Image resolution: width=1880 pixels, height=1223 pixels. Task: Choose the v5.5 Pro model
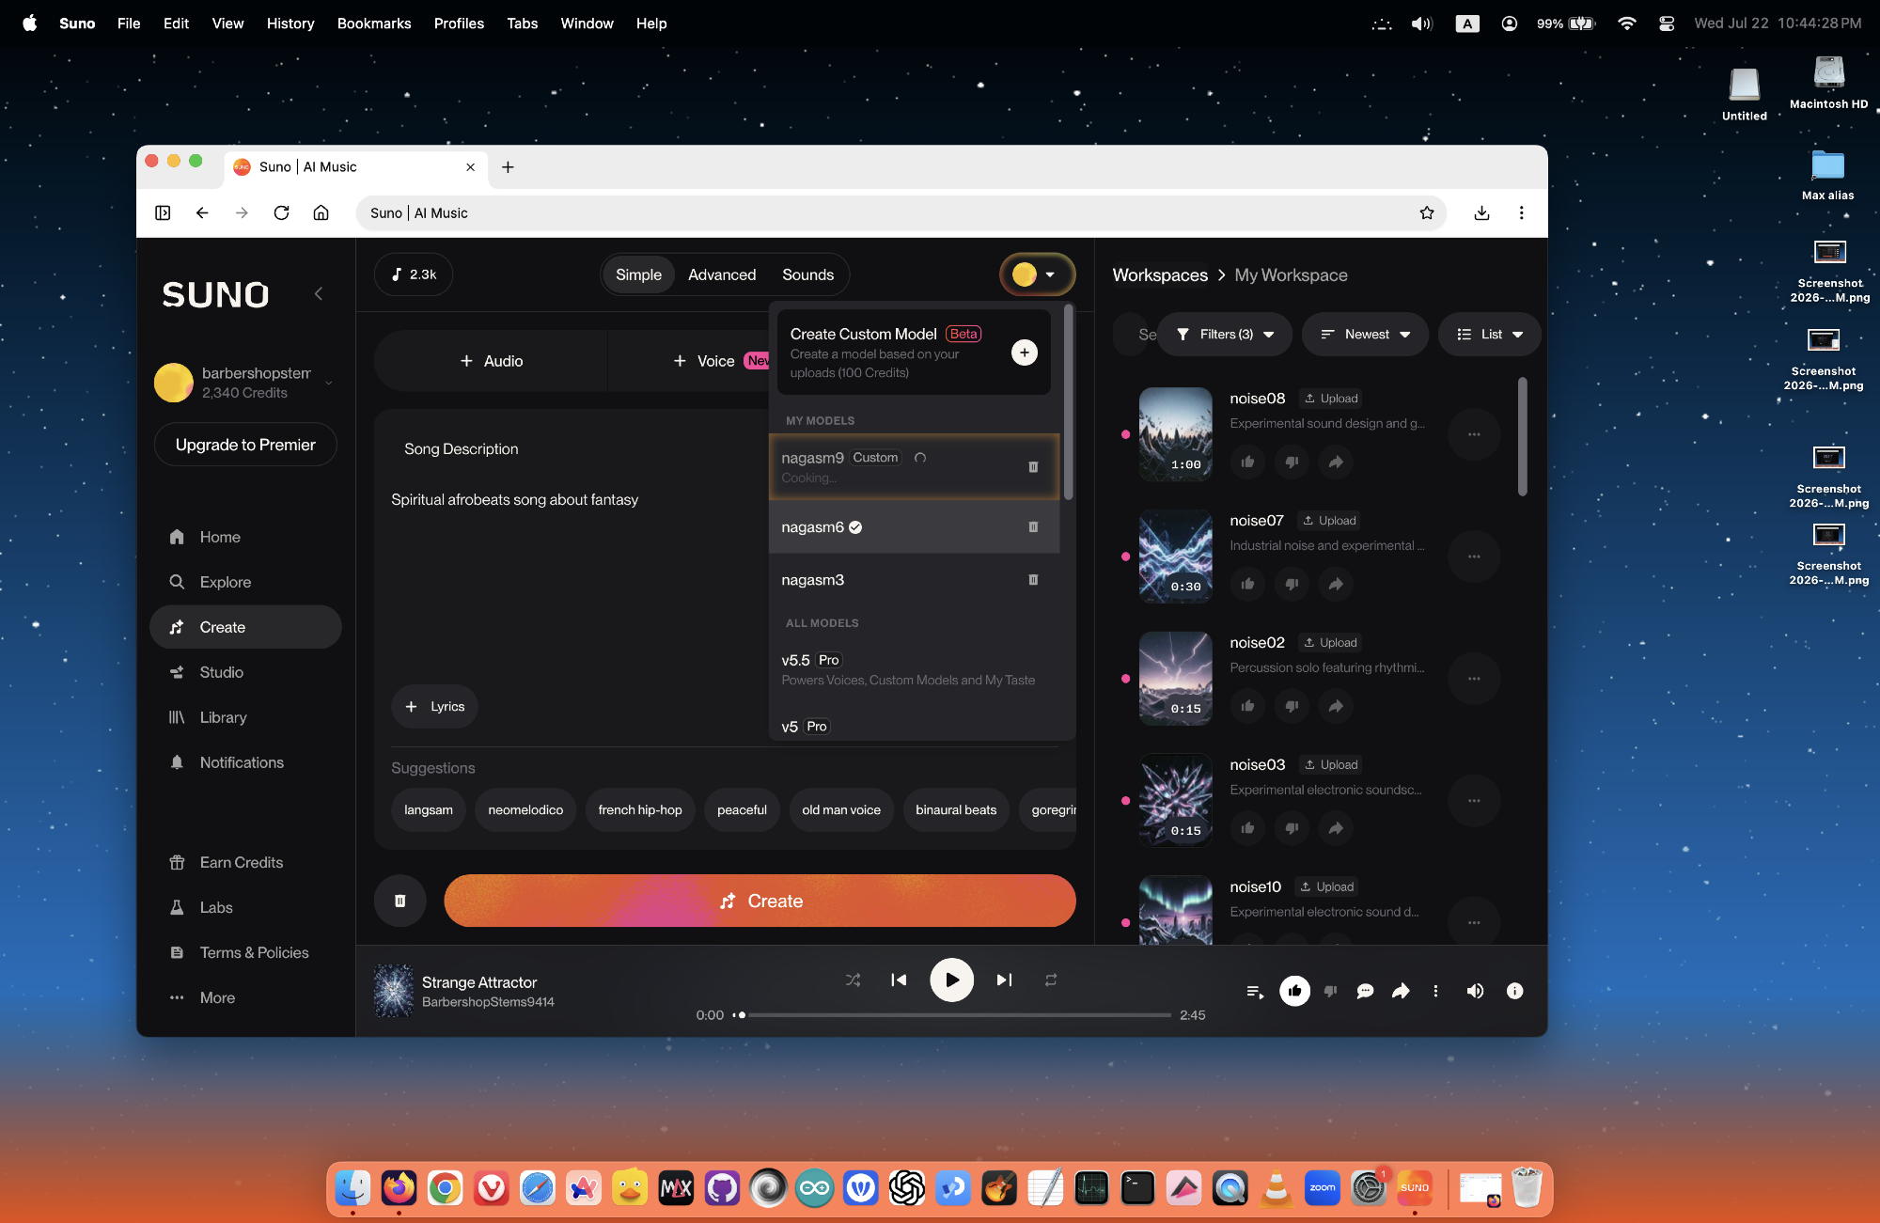click(x=914, y=669)
